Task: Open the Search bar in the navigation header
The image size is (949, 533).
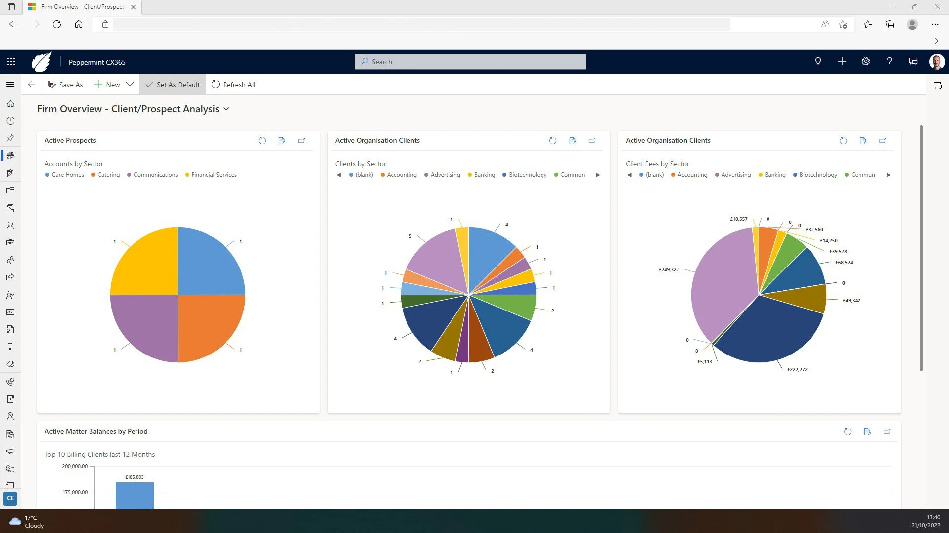Action: coord(469,61)
